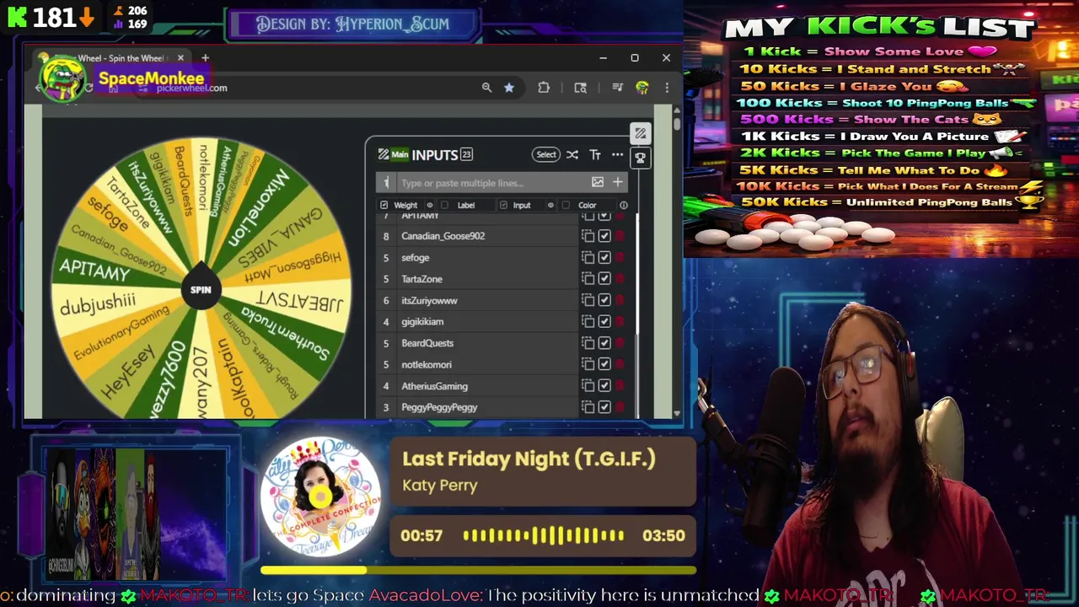
Task: Delete the AtheriusGaming entry
Action: coord(621,386)
